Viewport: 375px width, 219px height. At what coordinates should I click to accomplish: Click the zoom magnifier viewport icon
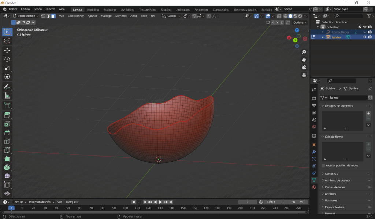(304, 52)
